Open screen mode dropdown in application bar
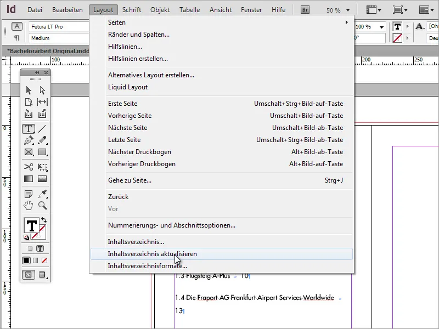This screenshot has height=329, width=439. point(400,10)
